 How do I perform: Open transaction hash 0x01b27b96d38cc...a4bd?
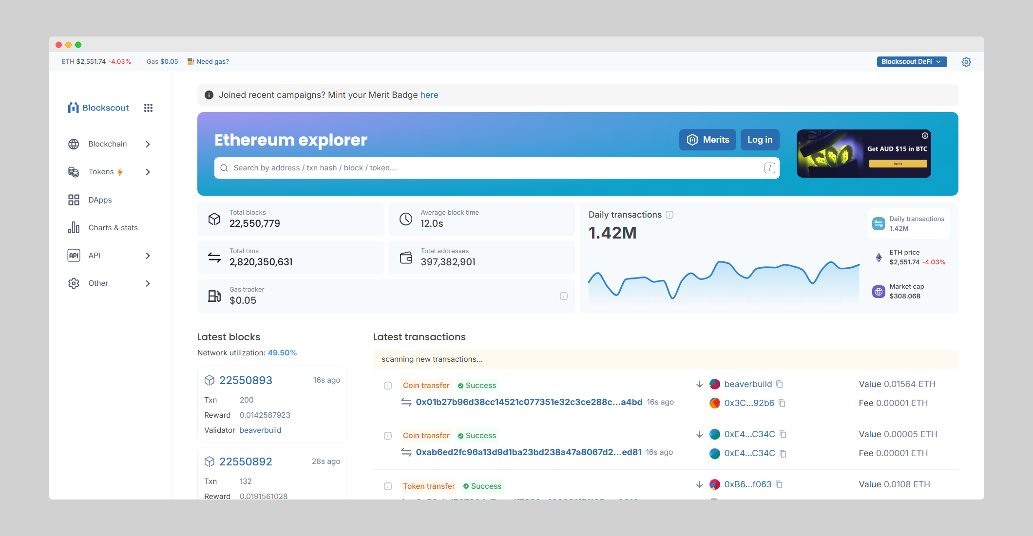point(529,402)
